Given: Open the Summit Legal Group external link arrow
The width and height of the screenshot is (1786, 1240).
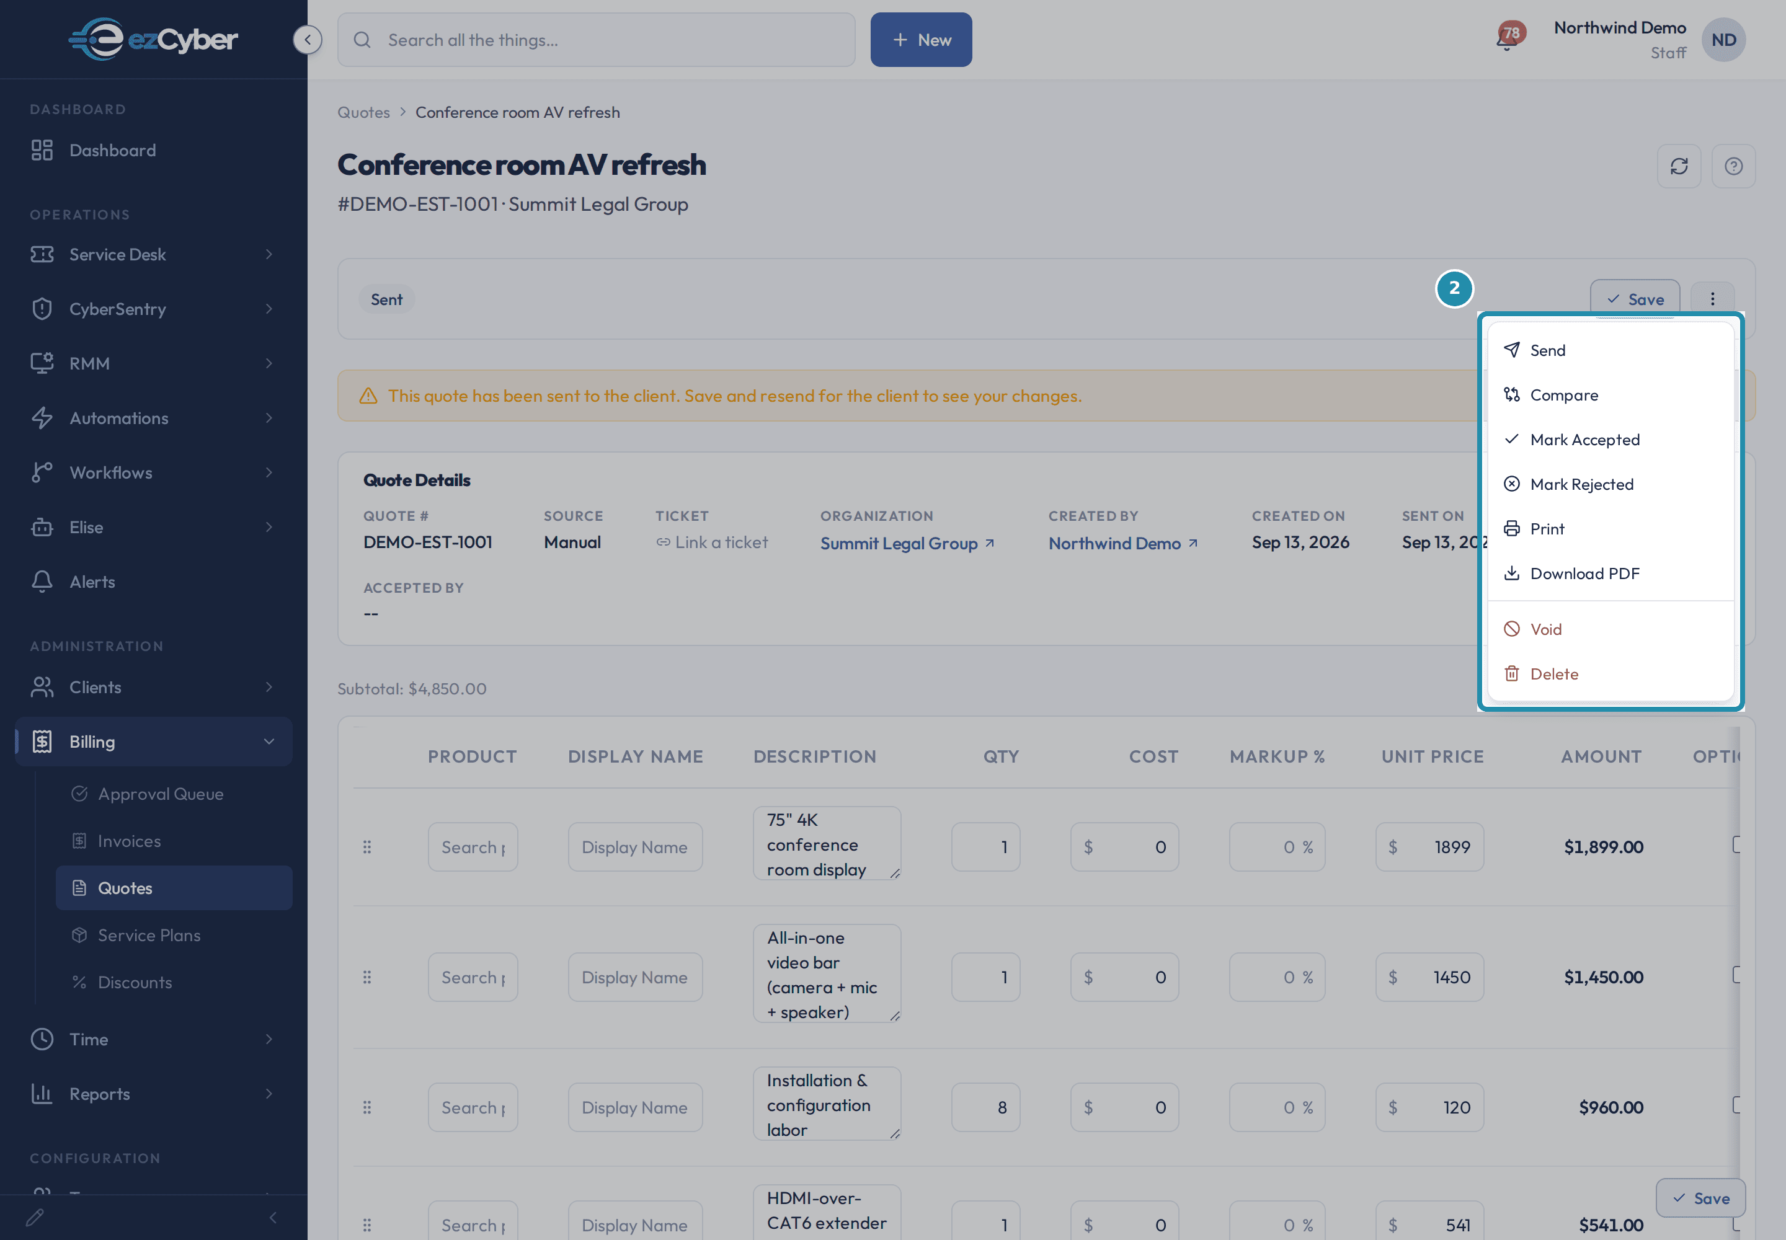Looking at the screenshot, I should tap(989, 543).
